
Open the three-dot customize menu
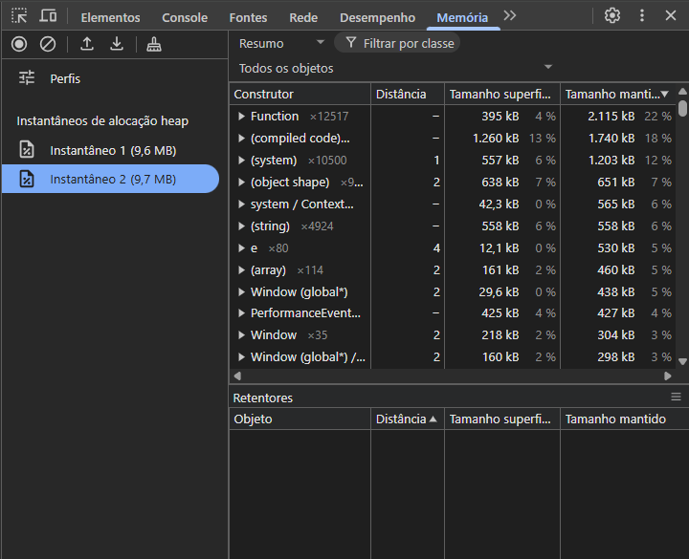pyautogui.click(x=642, y=16)
